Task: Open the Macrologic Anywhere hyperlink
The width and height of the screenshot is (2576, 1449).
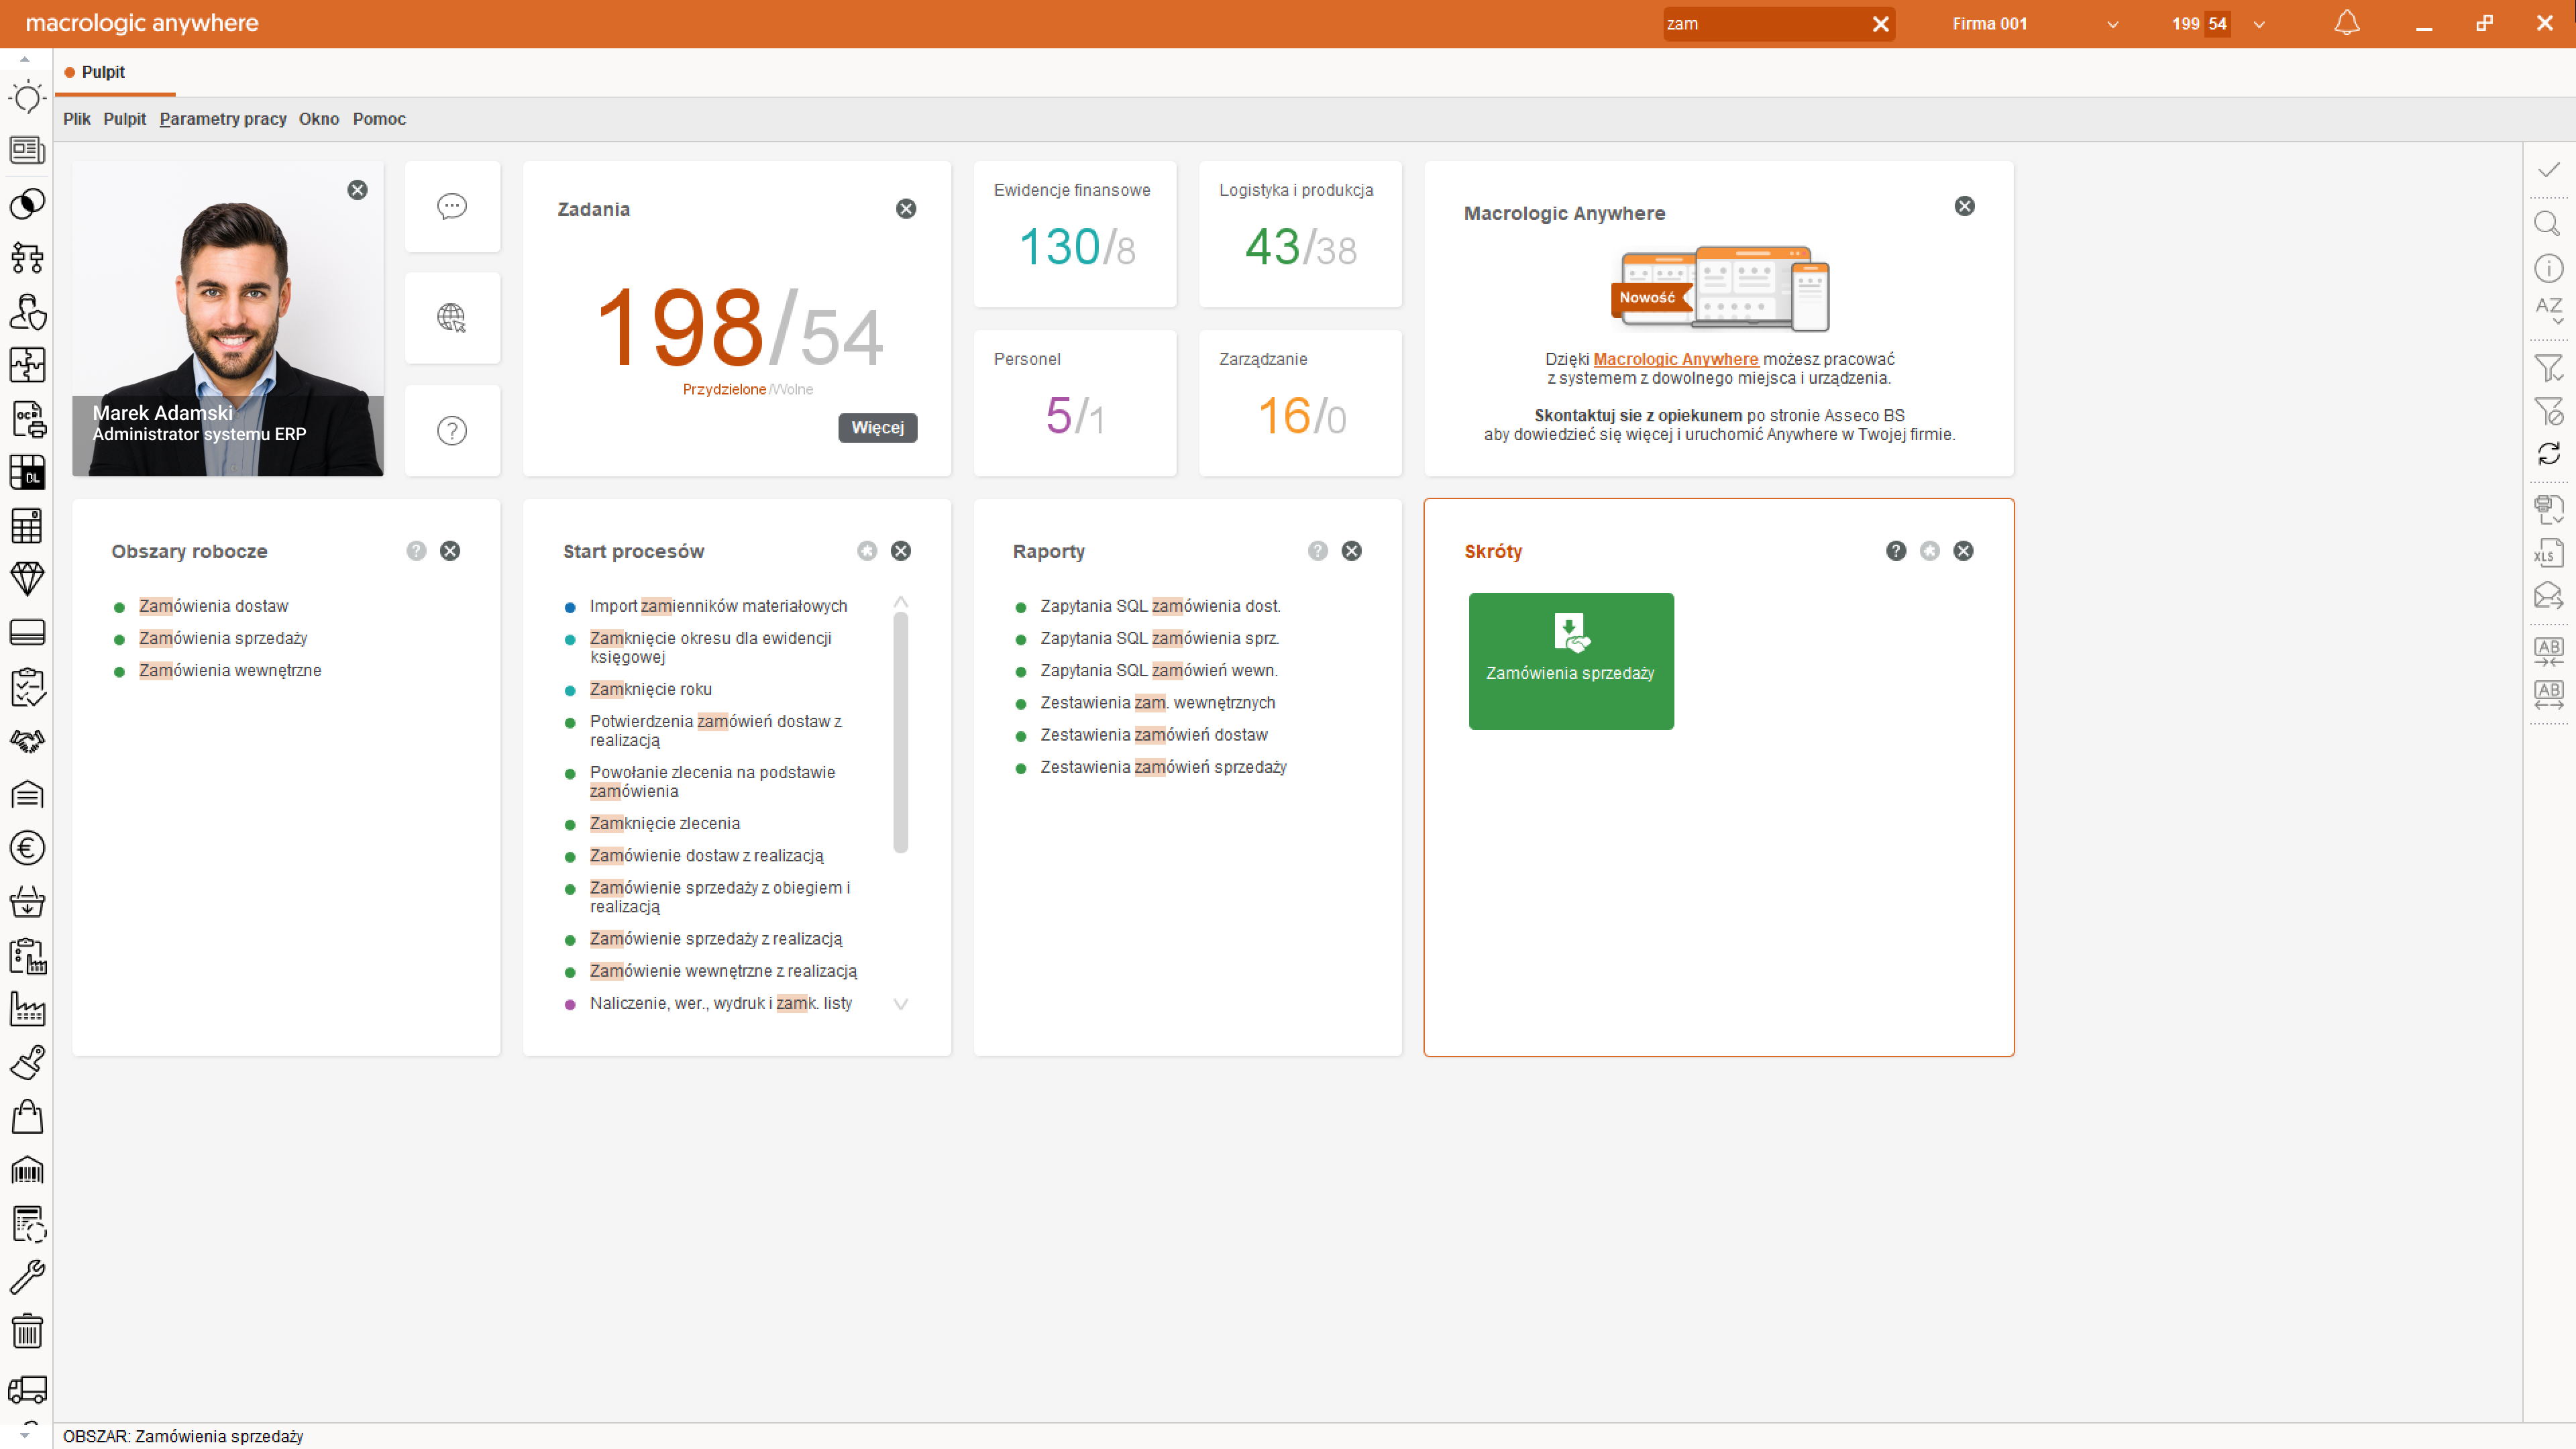Action: 1675,359
